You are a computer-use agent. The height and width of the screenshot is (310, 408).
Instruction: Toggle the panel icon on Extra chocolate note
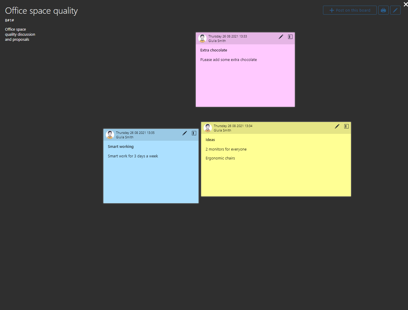pyautogui.click(x=290, y=37)
